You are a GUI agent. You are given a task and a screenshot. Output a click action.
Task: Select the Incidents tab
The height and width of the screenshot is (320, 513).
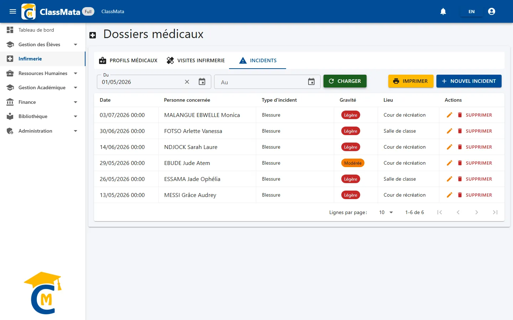pos(258,60)
